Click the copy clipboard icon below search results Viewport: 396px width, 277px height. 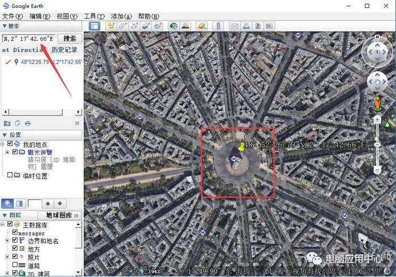tap(18, 123)
